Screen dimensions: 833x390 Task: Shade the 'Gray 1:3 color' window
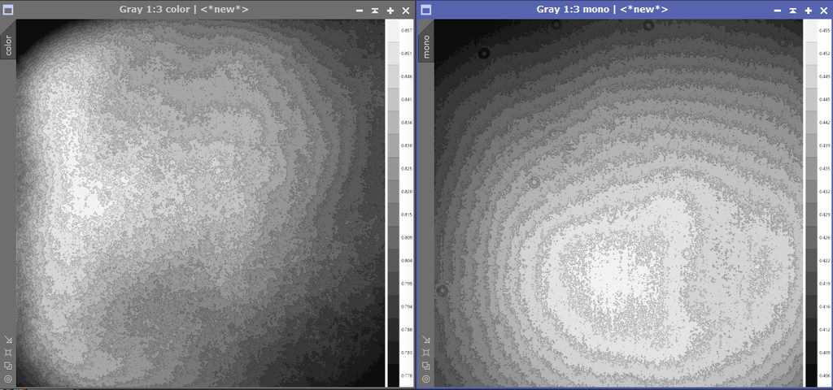[375, 10]
